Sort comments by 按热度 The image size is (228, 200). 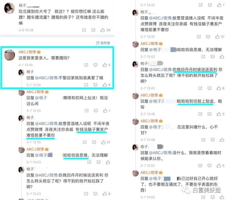click(103, 43)
